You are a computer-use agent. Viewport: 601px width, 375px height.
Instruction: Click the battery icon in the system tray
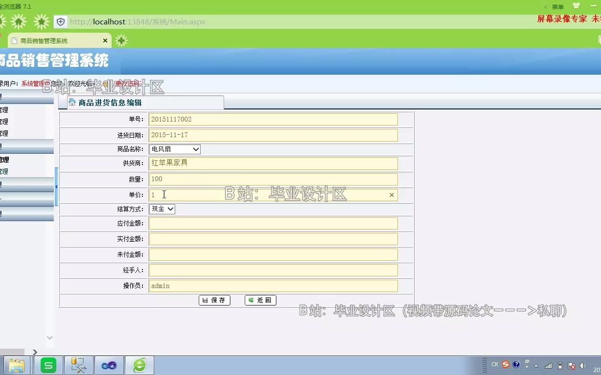coord(560,365)
